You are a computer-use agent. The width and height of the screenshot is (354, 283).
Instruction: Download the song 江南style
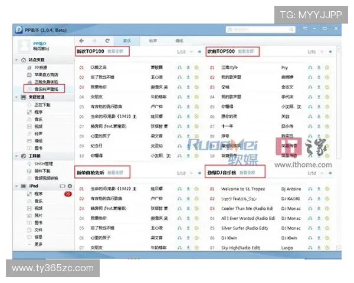pos(319,67)
